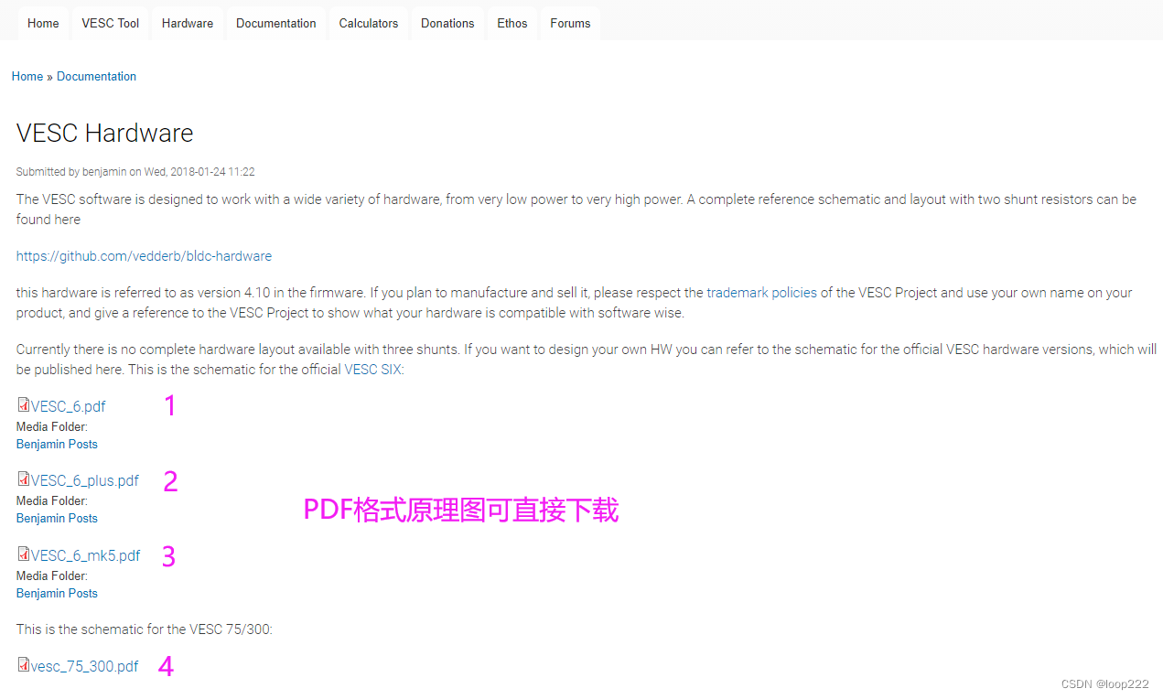Open the trademark policies link
This screenshot has height=699, width=1163.
(761, 293)
